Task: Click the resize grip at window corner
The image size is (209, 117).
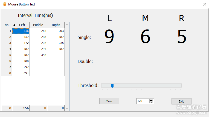Action: [207, 115]
